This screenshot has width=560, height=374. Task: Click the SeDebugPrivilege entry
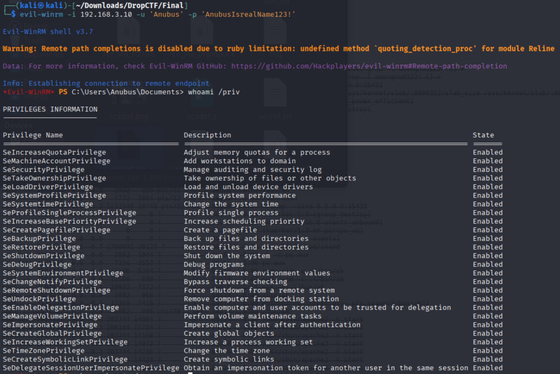[37, 265]
